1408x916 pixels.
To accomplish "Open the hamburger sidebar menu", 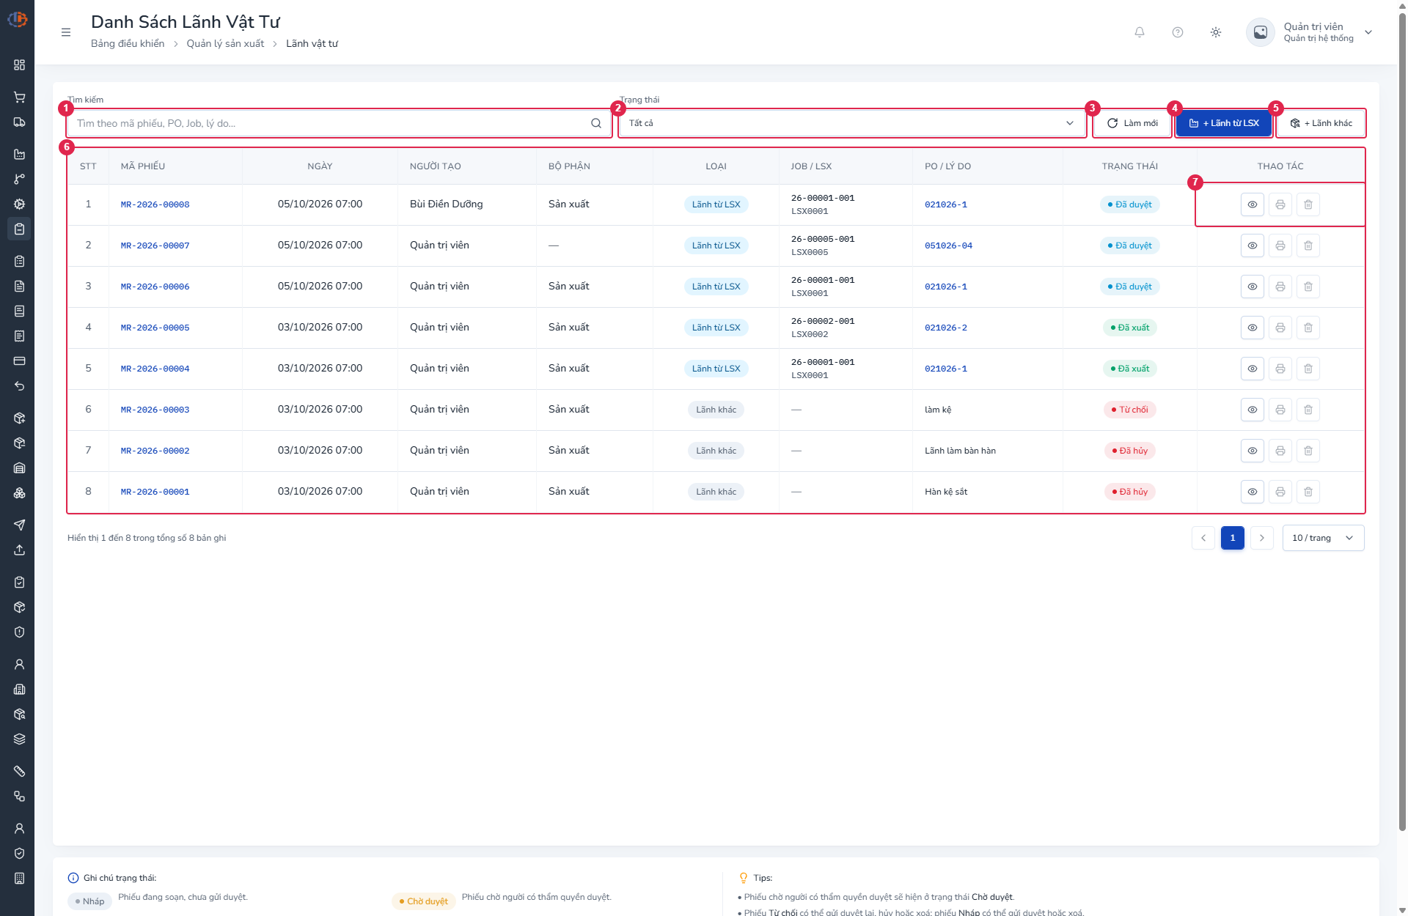I will [66, 32].
